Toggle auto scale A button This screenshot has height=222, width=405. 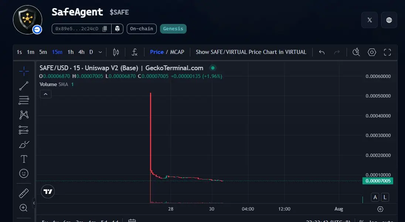pos(375,198)
